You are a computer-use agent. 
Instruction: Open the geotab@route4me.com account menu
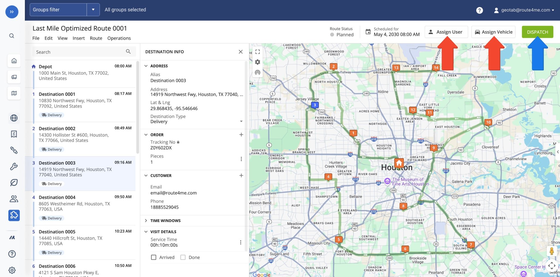(524, 10)
